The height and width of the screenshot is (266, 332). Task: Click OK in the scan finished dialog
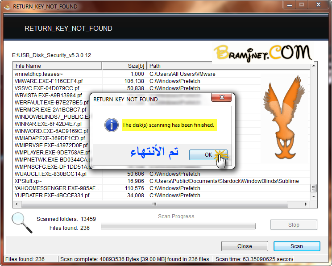pyautogui.click(x=208, y=154)
